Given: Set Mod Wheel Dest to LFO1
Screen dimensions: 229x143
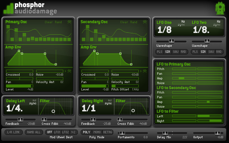Looking at the screenshot, I should coord(57,132).
